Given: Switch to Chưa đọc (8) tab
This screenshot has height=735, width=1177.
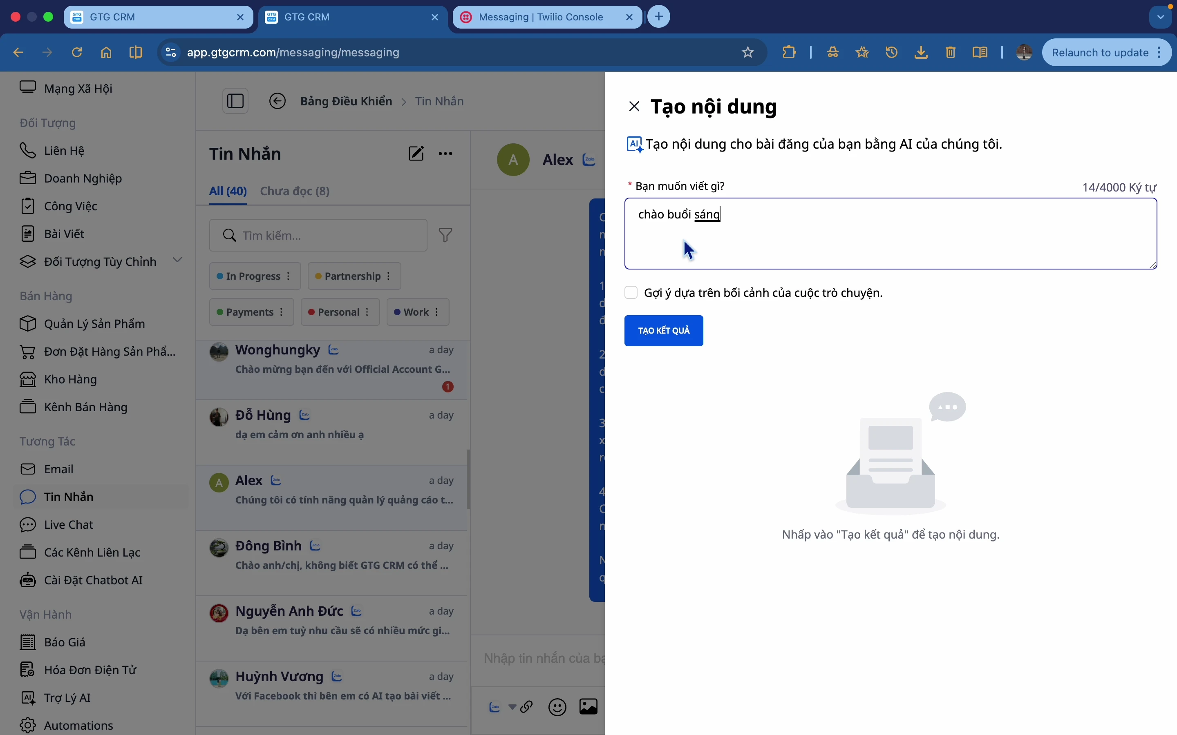Looking at the screenshot, I should point(295,191).
